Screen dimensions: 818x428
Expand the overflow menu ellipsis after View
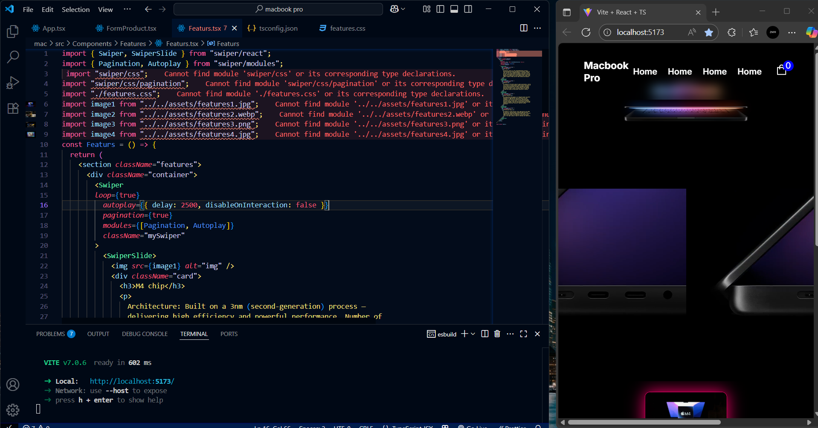[127, 9]
